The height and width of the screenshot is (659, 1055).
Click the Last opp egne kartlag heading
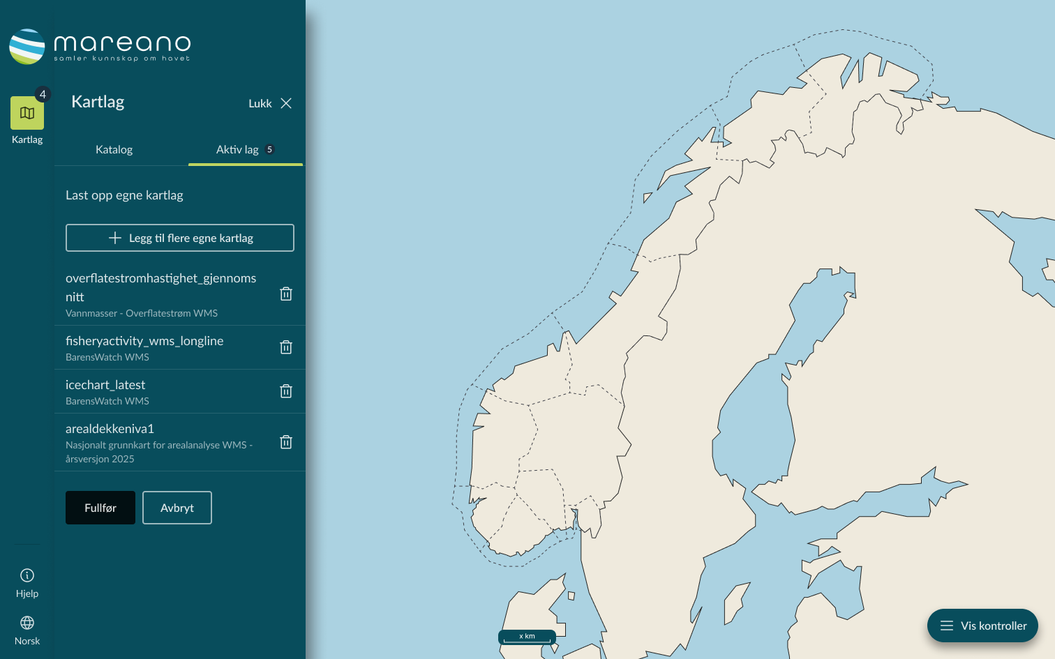tap(124, 195)
